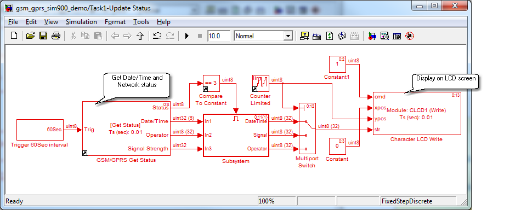521x210 pixels.
Task: Expand the Normal simulation mode dropdown
Action: click(x=288, y=36)
